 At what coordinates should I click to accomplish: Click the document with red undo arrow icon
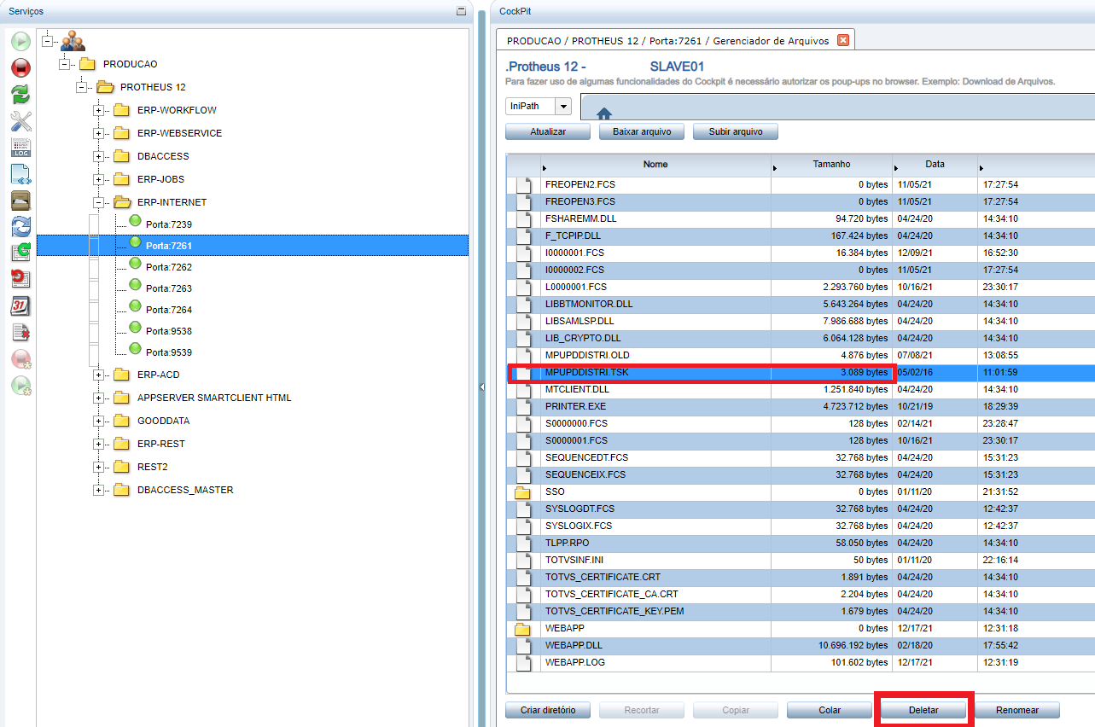point(20,279)
